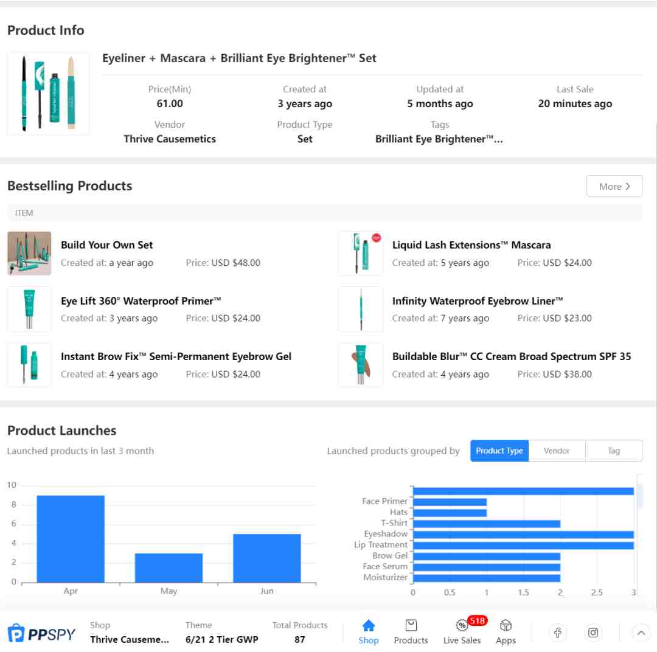
Task: Open Live Sales with 518 badge
Action: (462, 632)
